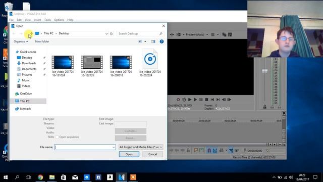Open the dialog Help question mark icon

161,41
